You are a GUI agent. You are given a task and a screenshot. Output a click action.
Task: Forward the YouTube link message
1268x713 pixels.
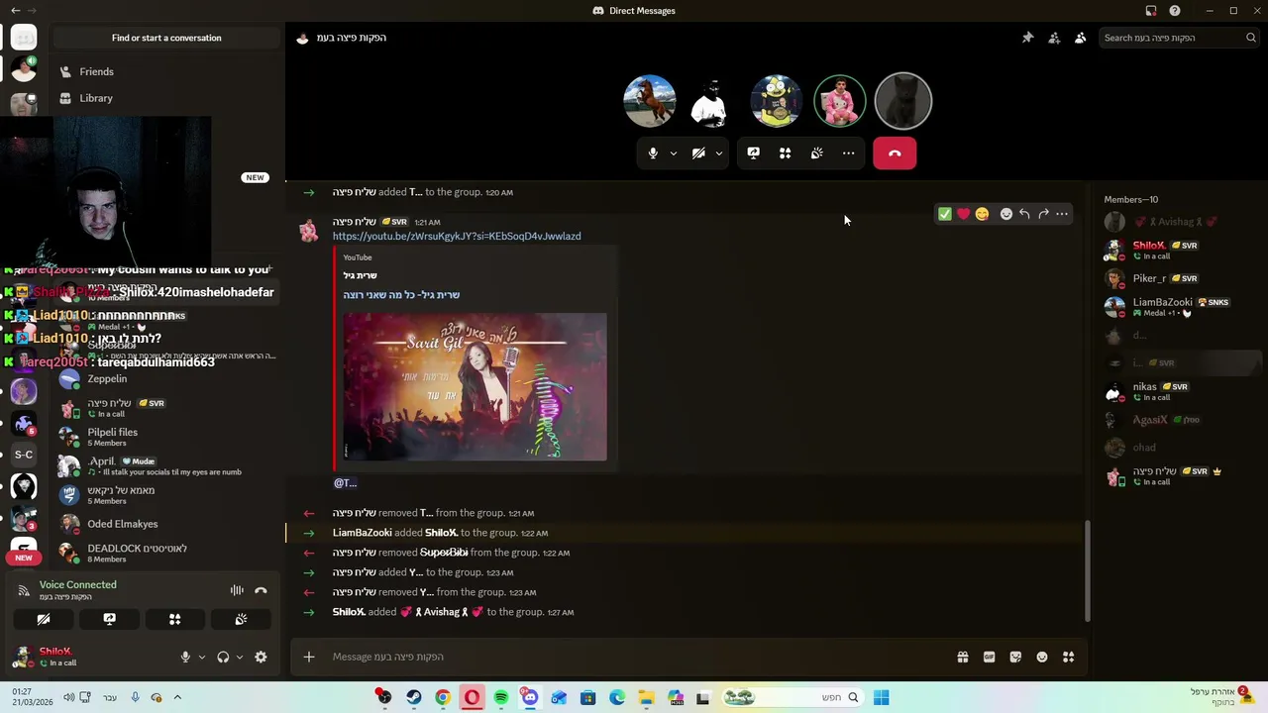click(1043, 214)
